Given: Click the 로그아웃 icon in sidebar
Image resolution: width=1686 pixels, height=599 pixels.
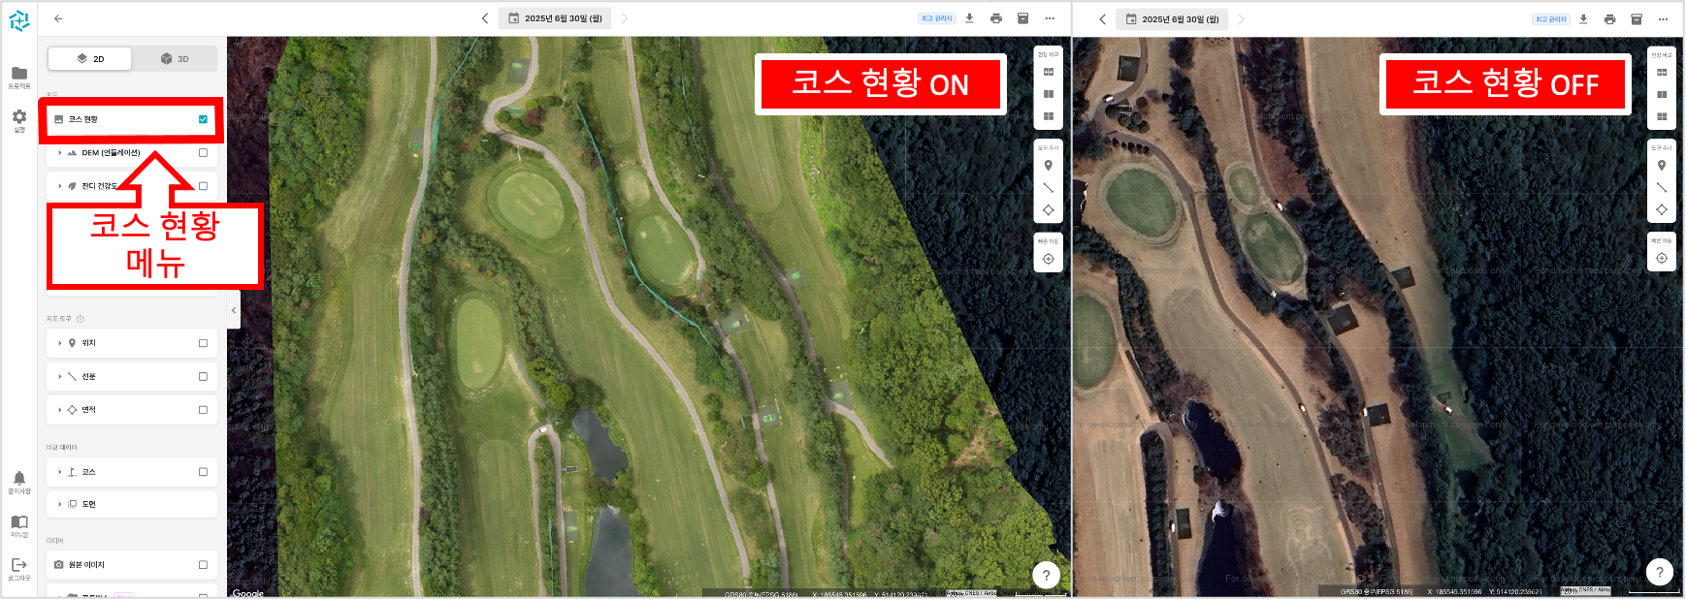Looking at the screenshot, I should click(19, 564).
